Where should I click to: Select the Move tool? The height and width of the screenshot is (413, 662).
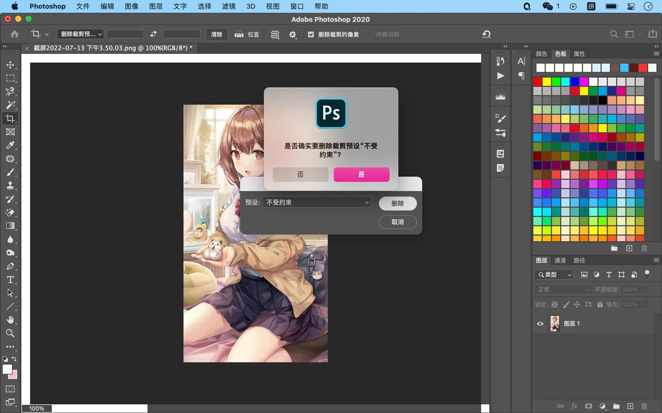click(10, 65)
